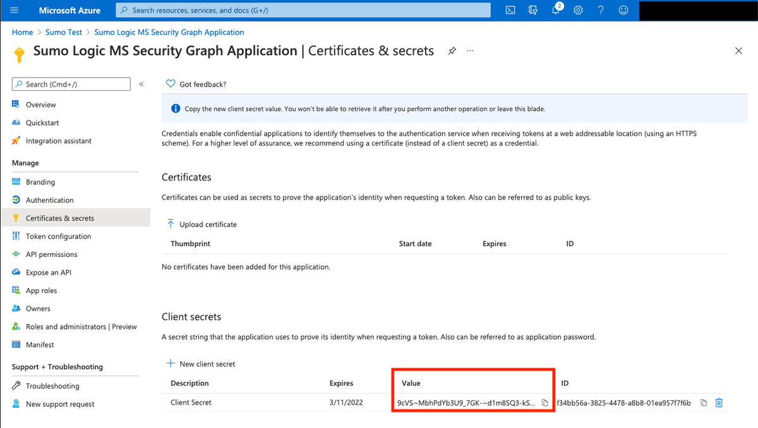Click the New client secret button
The height and width of the screenshot is (428, 758).
point(200,364)
